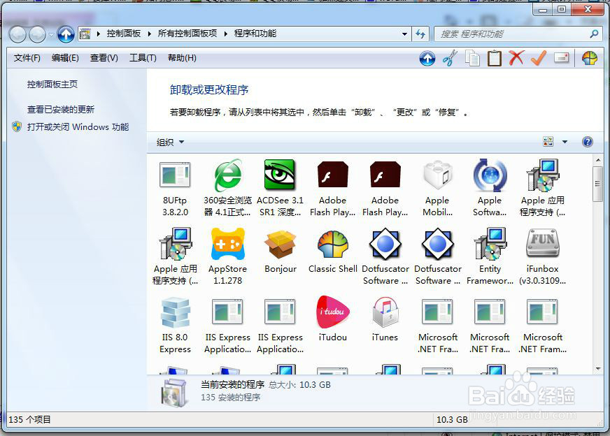Click the Classic Shell Up toolbar icon
610x436 pixels.
pos(427,59)
